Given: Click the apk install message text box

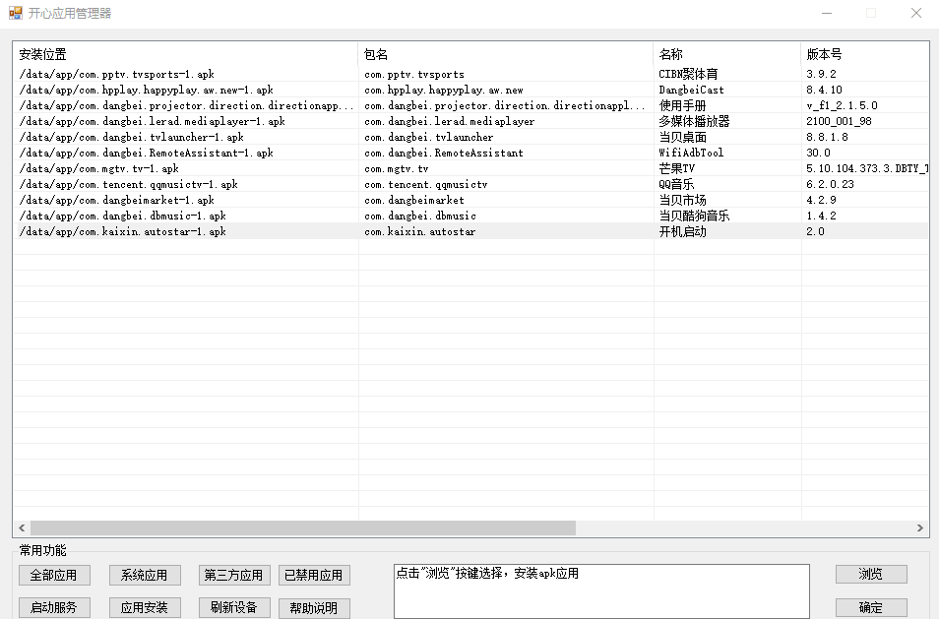Looking at the screenshot, I should coord(601,590).
